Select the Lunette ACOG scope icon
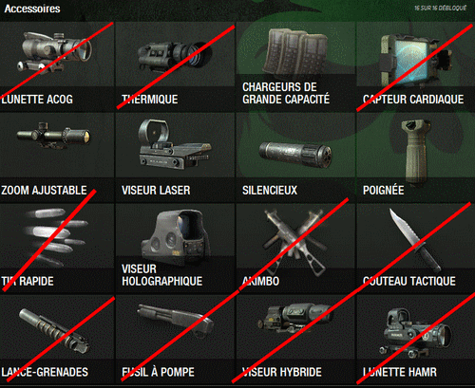This screenshot has height=388, width=475. pos(54,52)
